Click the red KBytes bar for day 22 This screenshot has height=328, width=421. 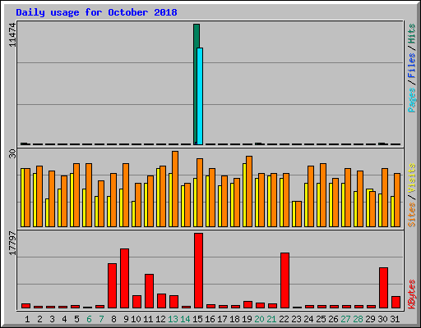click(285, 280)
